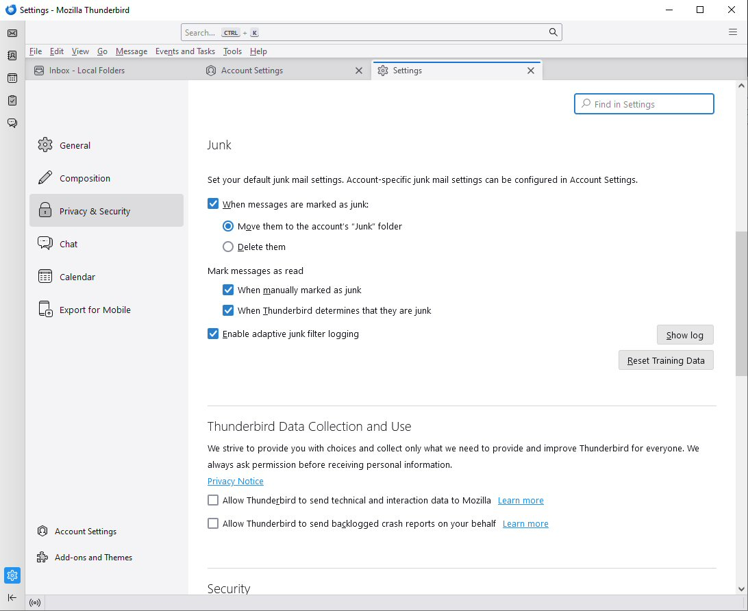Go to Export for Mobile category

coord(106,309)
